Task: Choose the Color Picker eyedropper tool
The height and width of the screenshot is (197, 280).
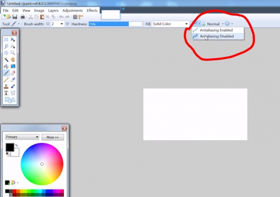Action: coord(13,80)
